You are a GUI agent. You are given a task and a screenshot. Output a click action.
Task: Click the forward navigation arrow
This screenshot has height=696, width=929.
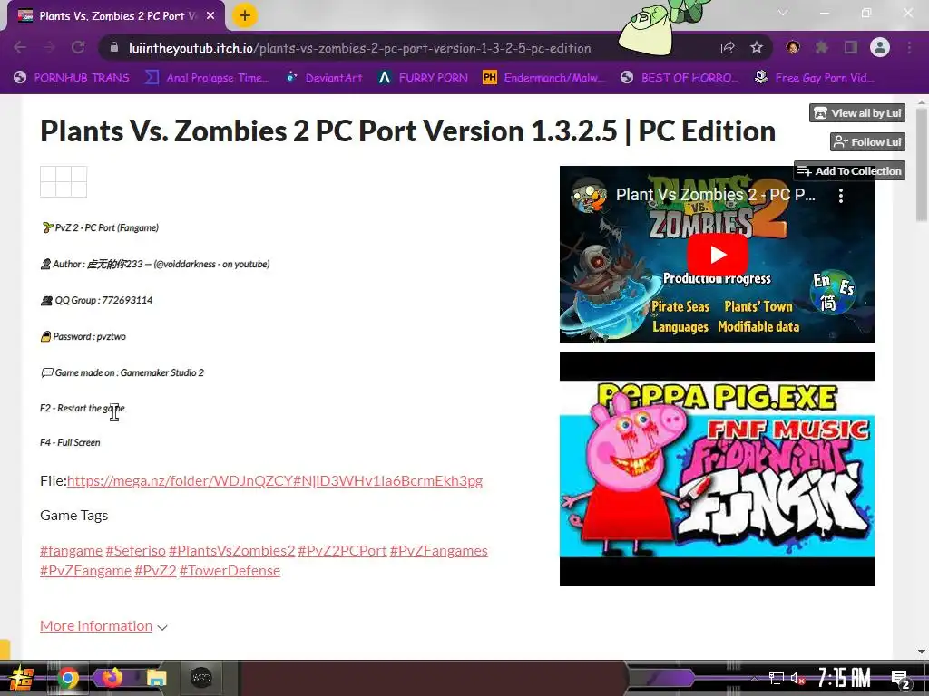point(49,47)
